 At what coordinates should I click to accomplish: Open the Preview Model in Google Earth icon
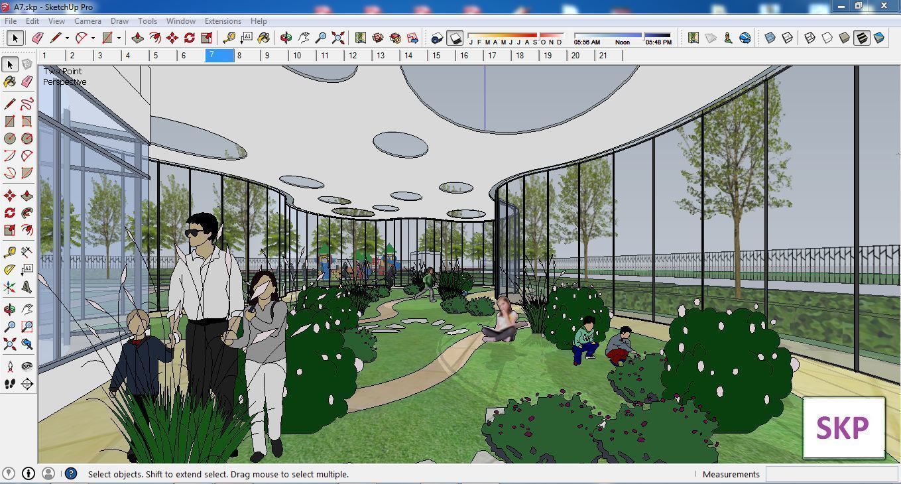745,38
